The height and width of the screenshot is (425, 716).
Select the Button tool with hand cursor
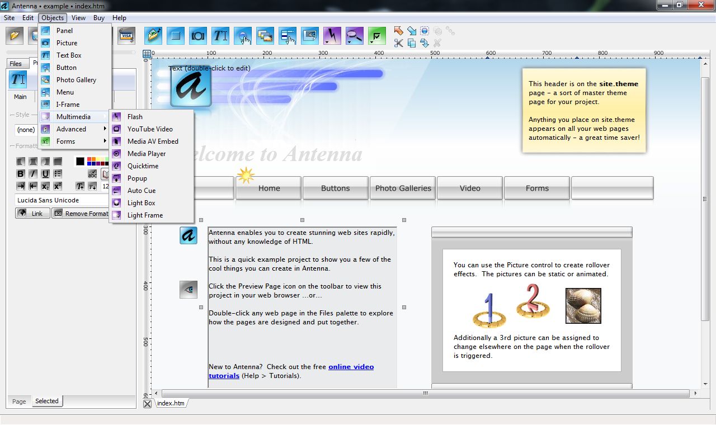click(x=243, y=36)
